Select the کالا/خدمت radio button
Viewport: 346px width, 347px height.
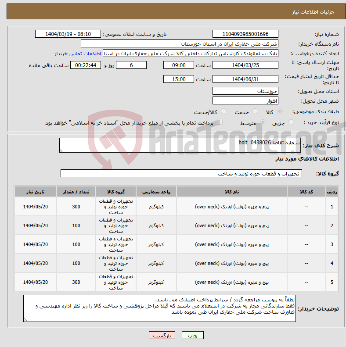(x=224, y=111)
